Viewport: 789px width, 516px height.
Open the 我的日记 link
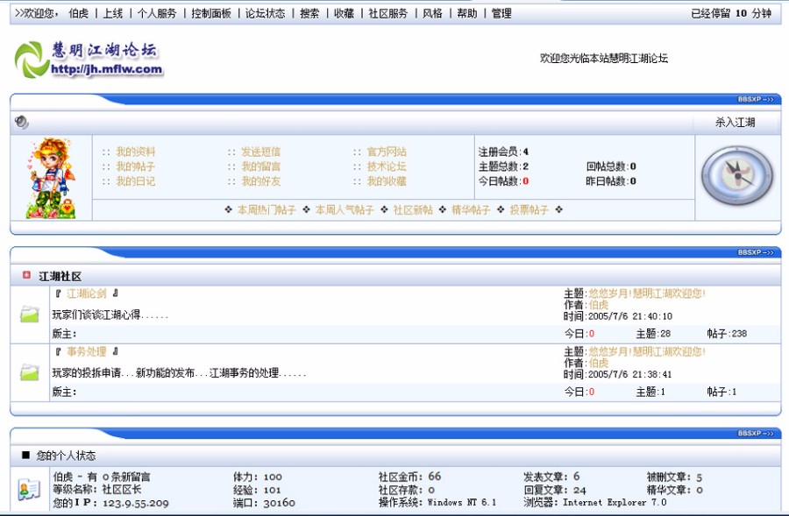135,181
